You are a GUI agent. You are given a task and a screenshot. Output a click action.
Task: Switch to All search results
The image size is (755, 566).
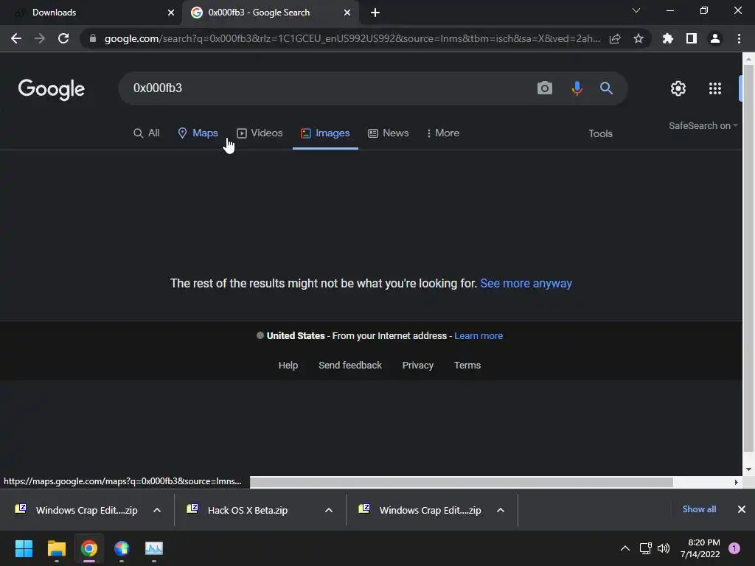[147, 133]
